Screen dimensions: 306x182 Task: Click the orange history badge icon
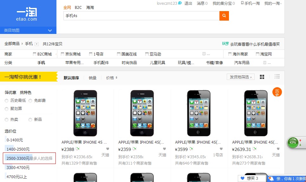pyautogui.click(x=277, y=92)
